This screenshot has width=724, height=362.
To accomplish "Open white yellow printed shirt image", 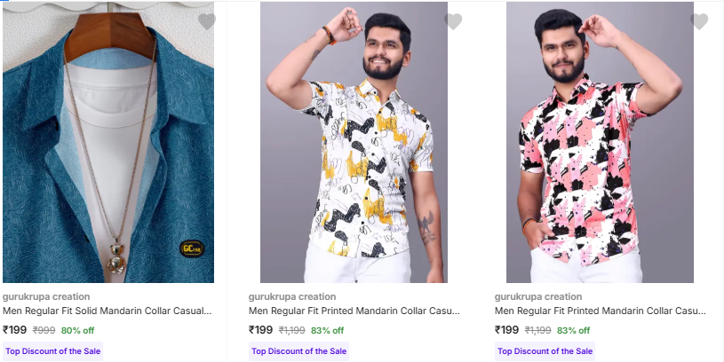I will tap(354, 142).
